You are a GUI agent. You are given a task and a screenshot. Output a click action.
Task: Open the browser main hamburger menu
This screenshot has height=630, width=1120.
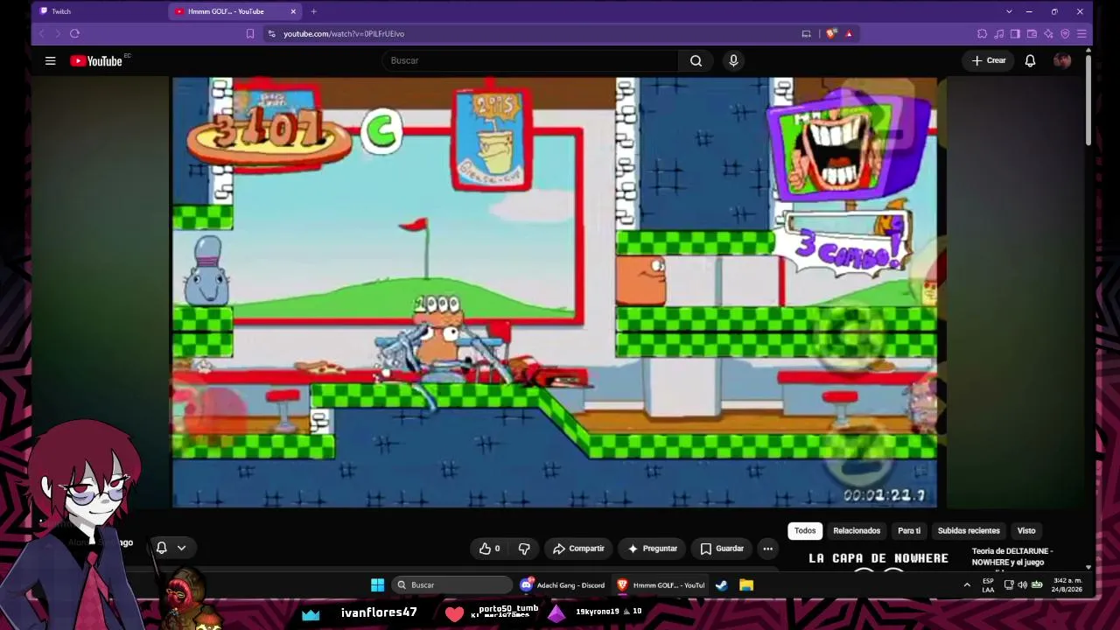click(x=1081, y=33)
